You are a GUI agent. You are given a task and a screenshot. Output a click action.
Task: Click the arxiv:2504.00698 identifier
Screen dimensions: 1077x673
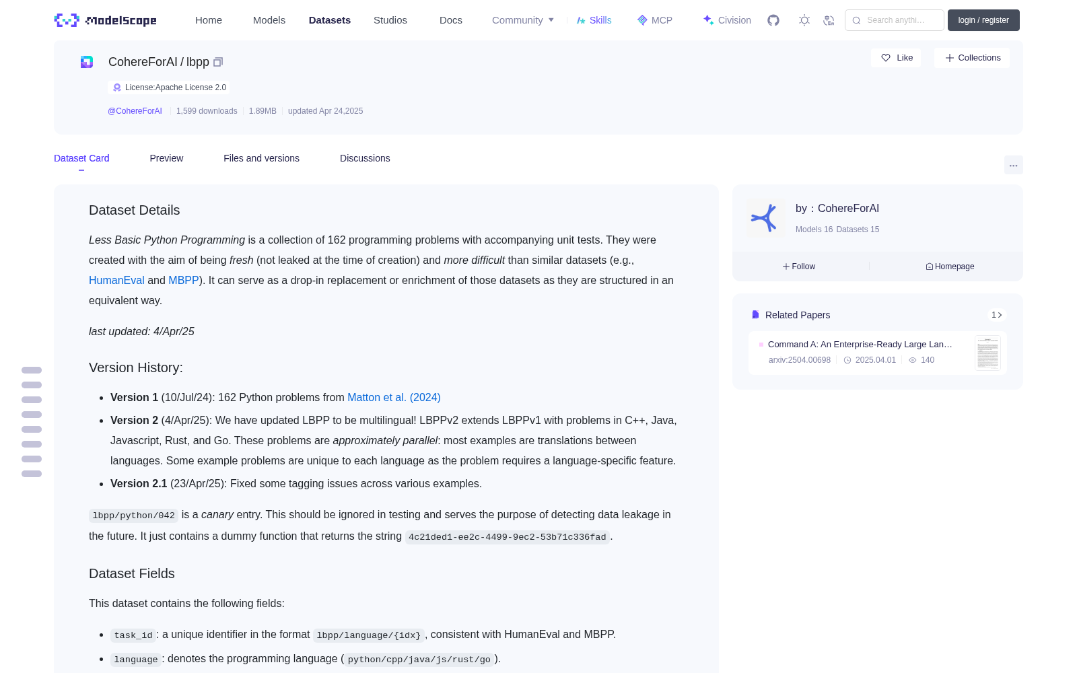point(800,360)
